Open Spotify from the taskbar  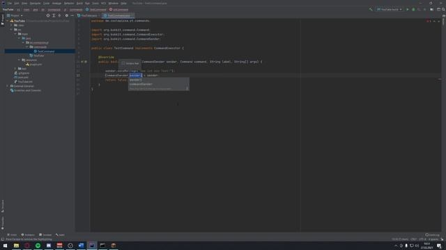[x=38, y=245]
